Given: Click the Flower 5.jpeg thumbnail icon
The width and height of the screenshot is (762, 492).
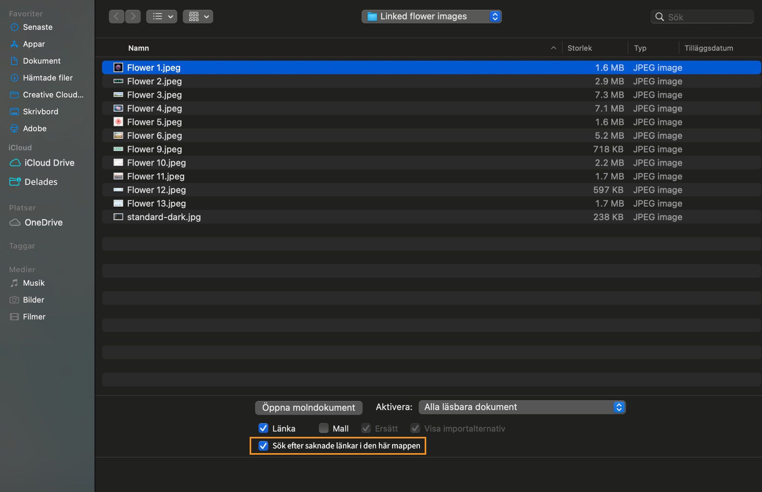Looking at the screenshot, I should [118, 122].
